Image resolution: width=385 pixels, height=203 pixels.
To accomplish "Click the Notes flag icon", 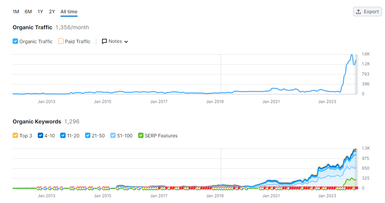I will coord(104,41).
